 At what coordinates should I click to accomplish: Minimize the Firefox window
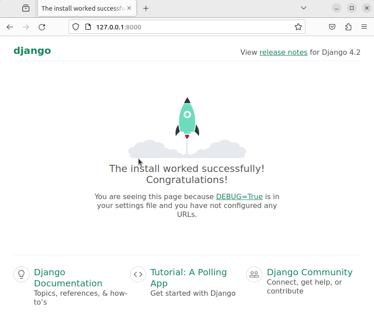[x=337, y=8]
